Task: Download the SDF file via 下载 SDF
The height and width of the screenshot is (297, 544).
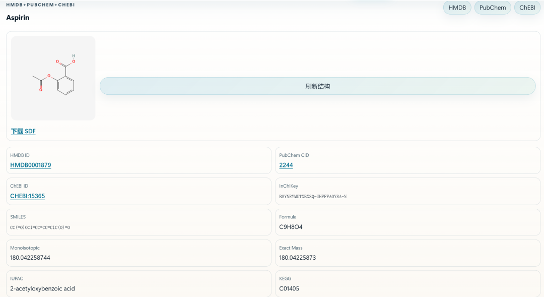Action: point(23,131)
